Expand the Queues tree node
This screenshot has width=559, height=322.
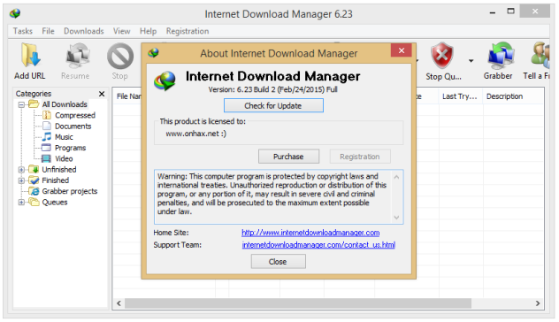pos(21,203)
